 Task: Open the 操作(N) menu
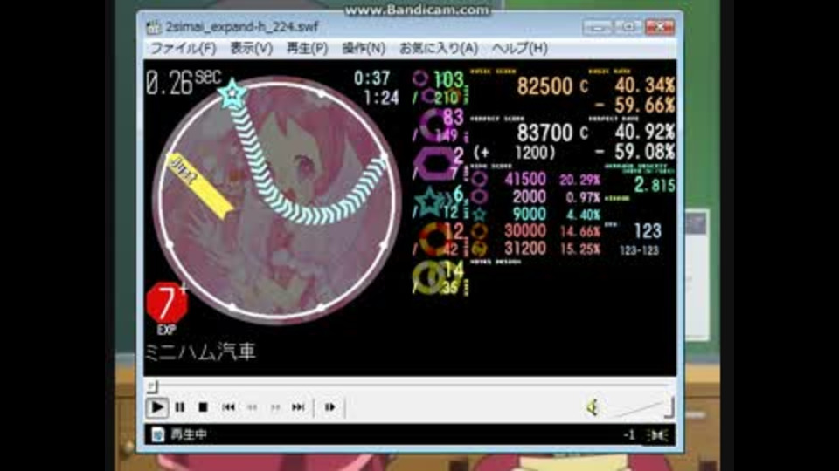point(364,49)
